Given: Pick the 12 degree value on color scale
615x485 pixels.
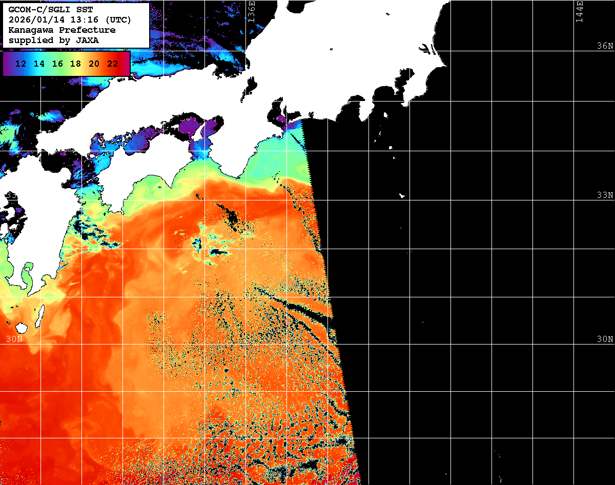Looking at the screenshot, I should [21, 64].
